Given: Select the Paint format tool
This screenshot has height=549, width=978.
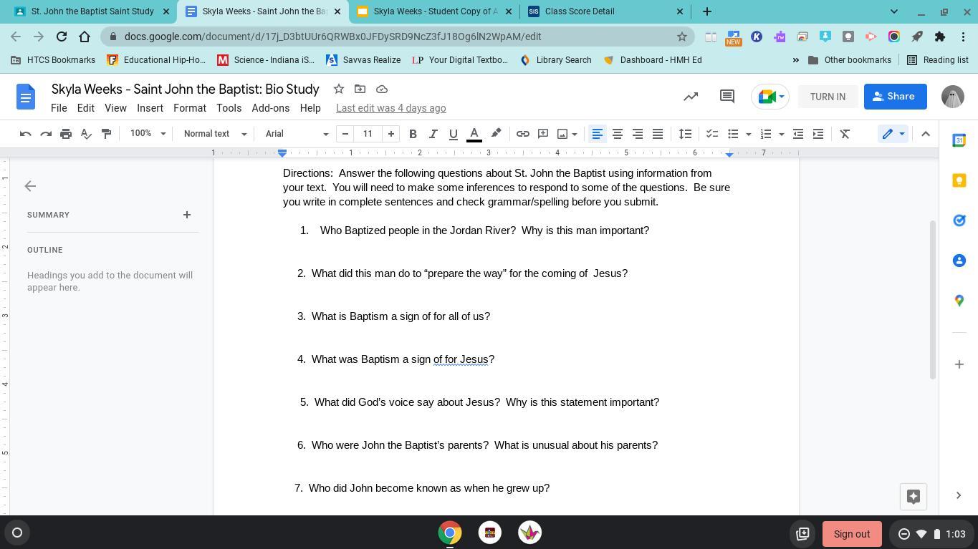Looking at the screenshot, I should (106, 134).
